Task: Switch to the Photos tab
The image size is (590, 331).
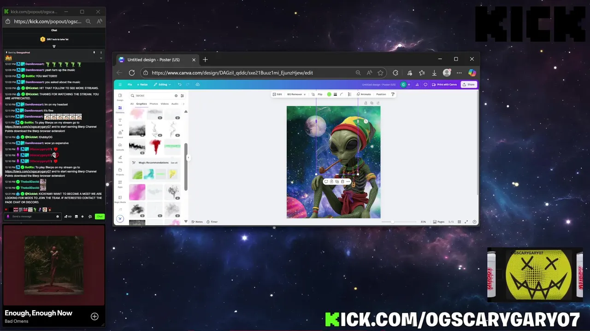Action: (153, 104)
